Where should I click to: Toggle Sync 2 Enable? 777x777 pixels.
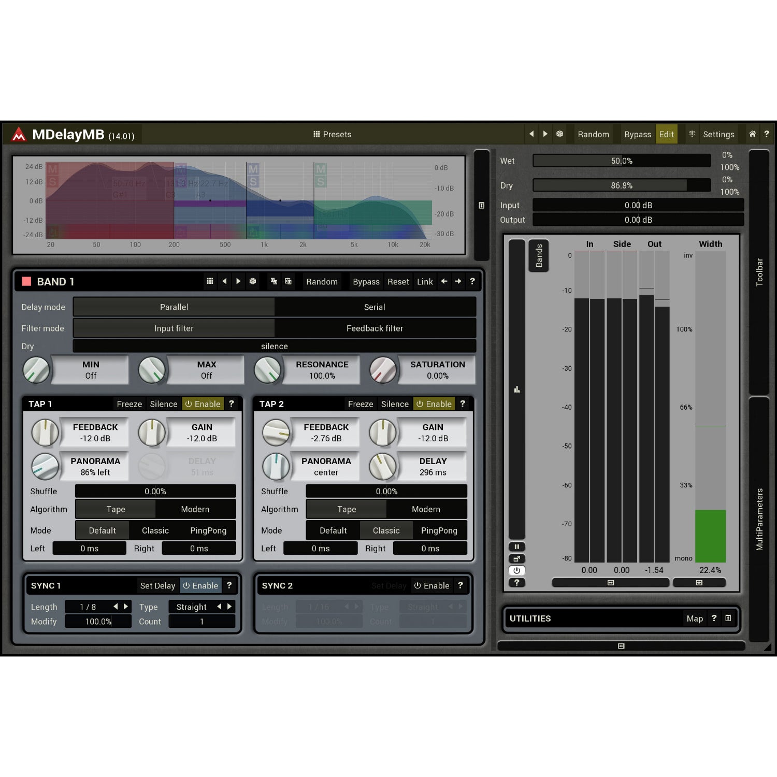432,586
